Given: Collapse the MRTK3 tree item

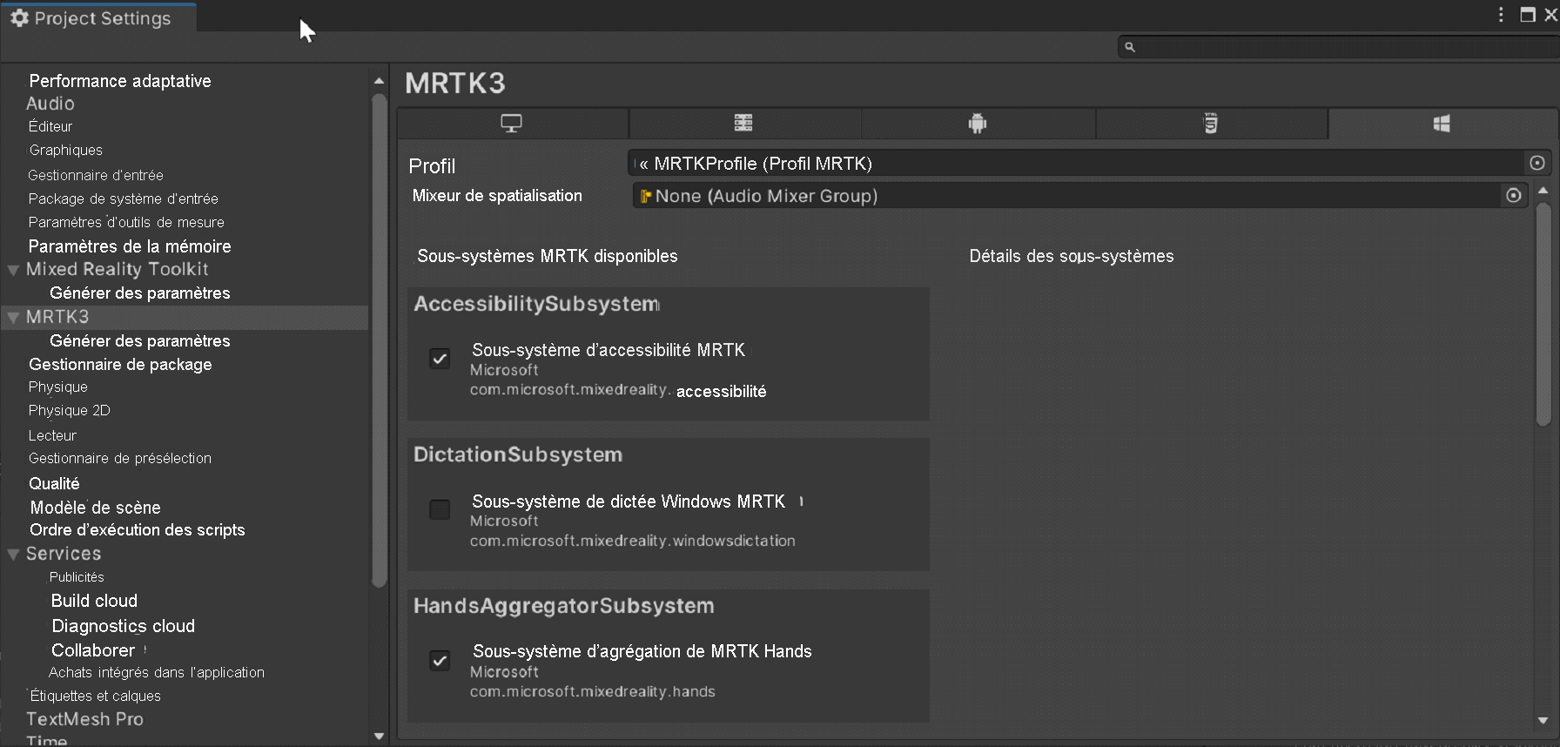Looking at the screenshot, I should pos(13,318).
